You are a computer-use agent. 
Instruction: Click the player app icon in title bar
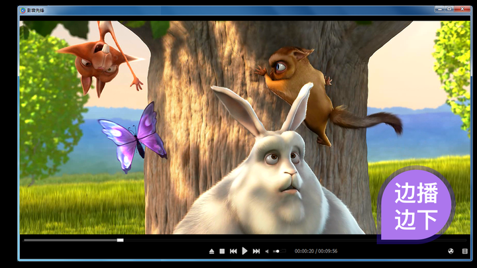tap(23, 11)
